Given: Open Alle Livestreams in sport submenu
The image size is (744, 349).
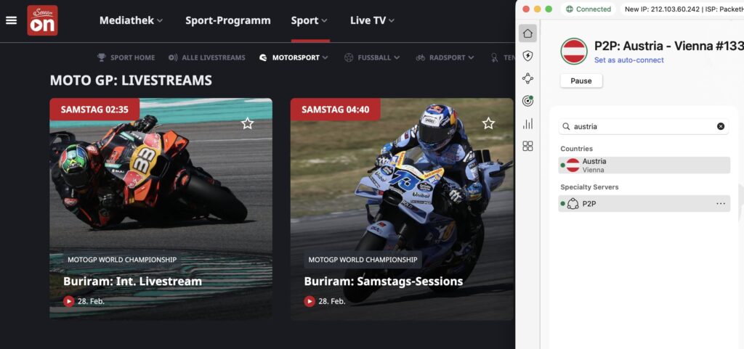Looking at the screenshot, I should 207,57.
